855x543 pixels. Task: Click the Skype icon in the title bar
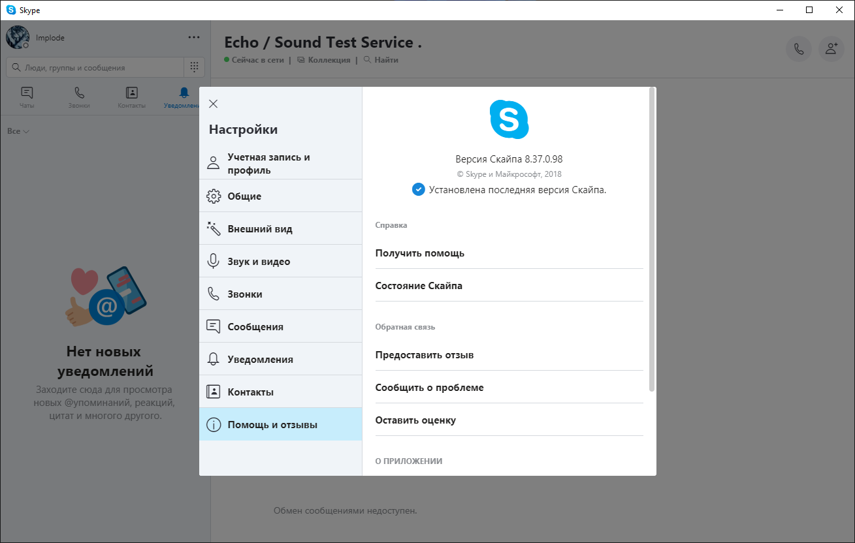point(10,10)
